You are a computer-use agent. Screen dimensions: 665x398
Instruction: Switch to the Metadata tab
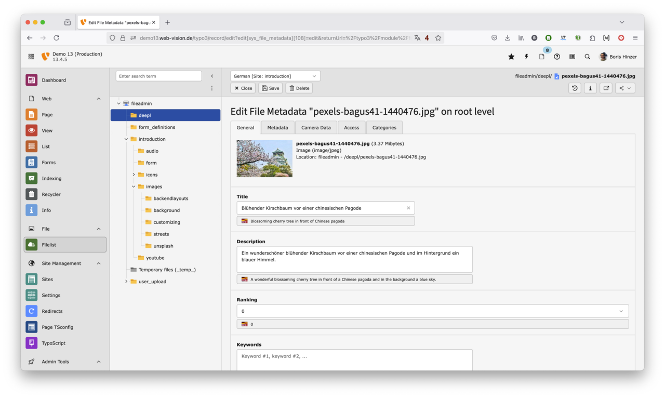pyautogui.click(x=277, y=127)
